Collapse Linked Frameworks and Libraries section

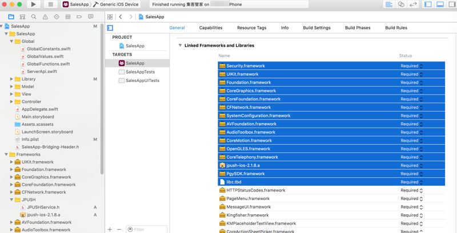[180, 46]
